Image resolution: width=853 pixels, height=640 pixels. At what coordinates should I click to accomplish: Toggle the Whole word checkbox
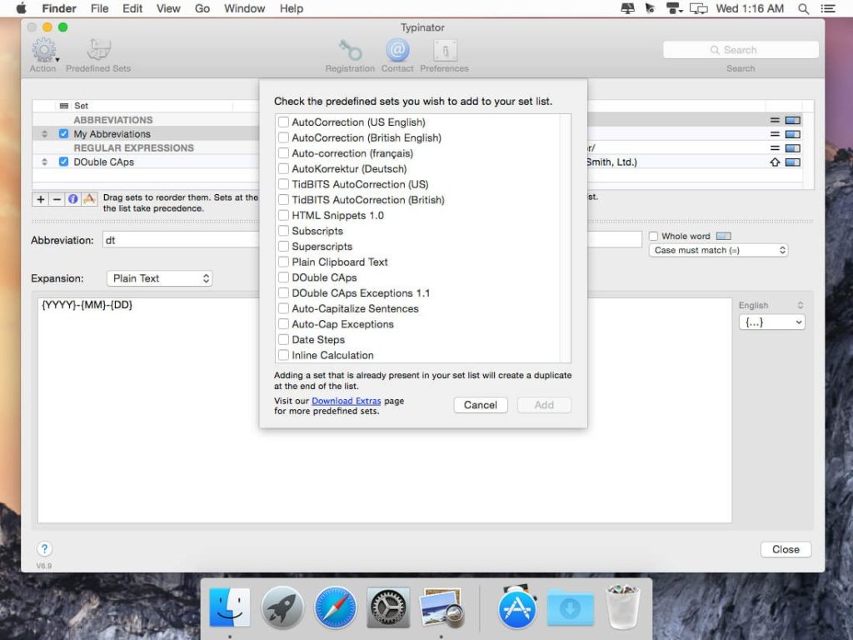pos(654,237)
